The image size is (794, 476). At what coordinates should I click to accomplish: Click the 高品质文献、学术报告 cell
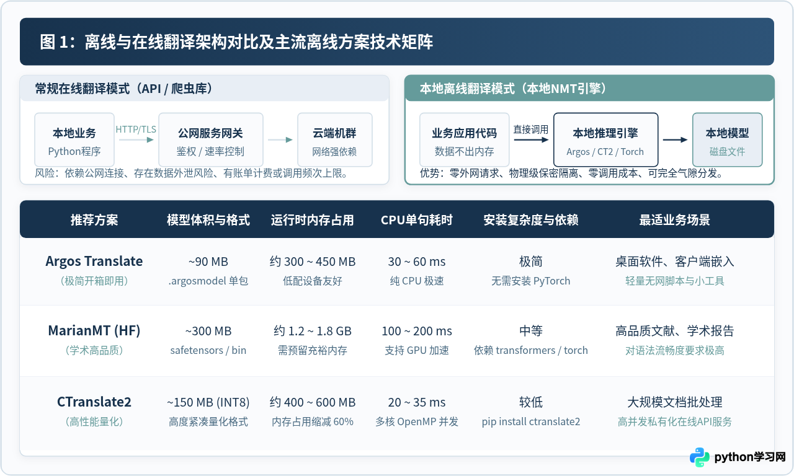coord(675,331)
